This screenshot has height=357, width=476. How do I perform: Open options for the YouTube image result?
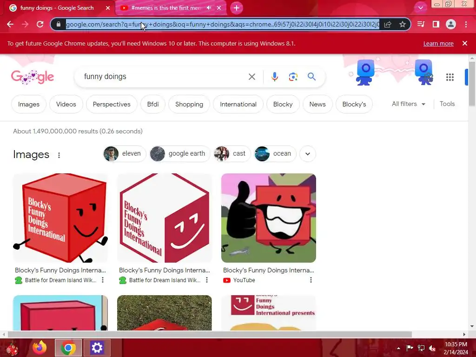[x=311, y=280]
